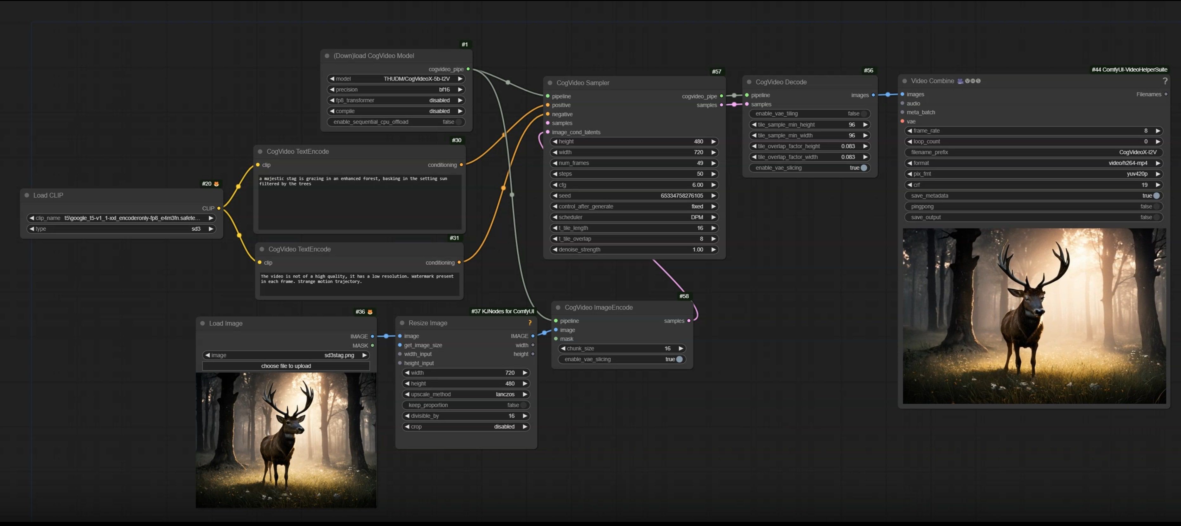Viewport: 1181px width, 526px height.
Task: Open the control_after_generate fixed dropdown
Action: pyautogui.click(x=634, y=207)
